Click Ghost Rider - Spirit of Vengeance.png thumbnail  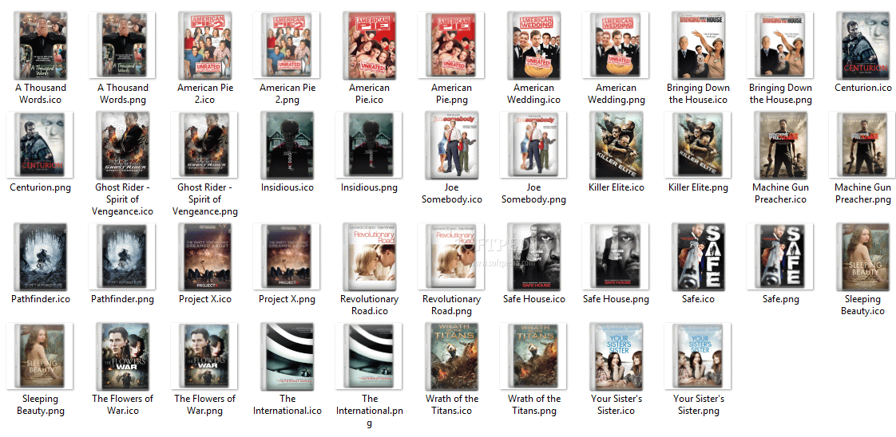pos(204,145)
